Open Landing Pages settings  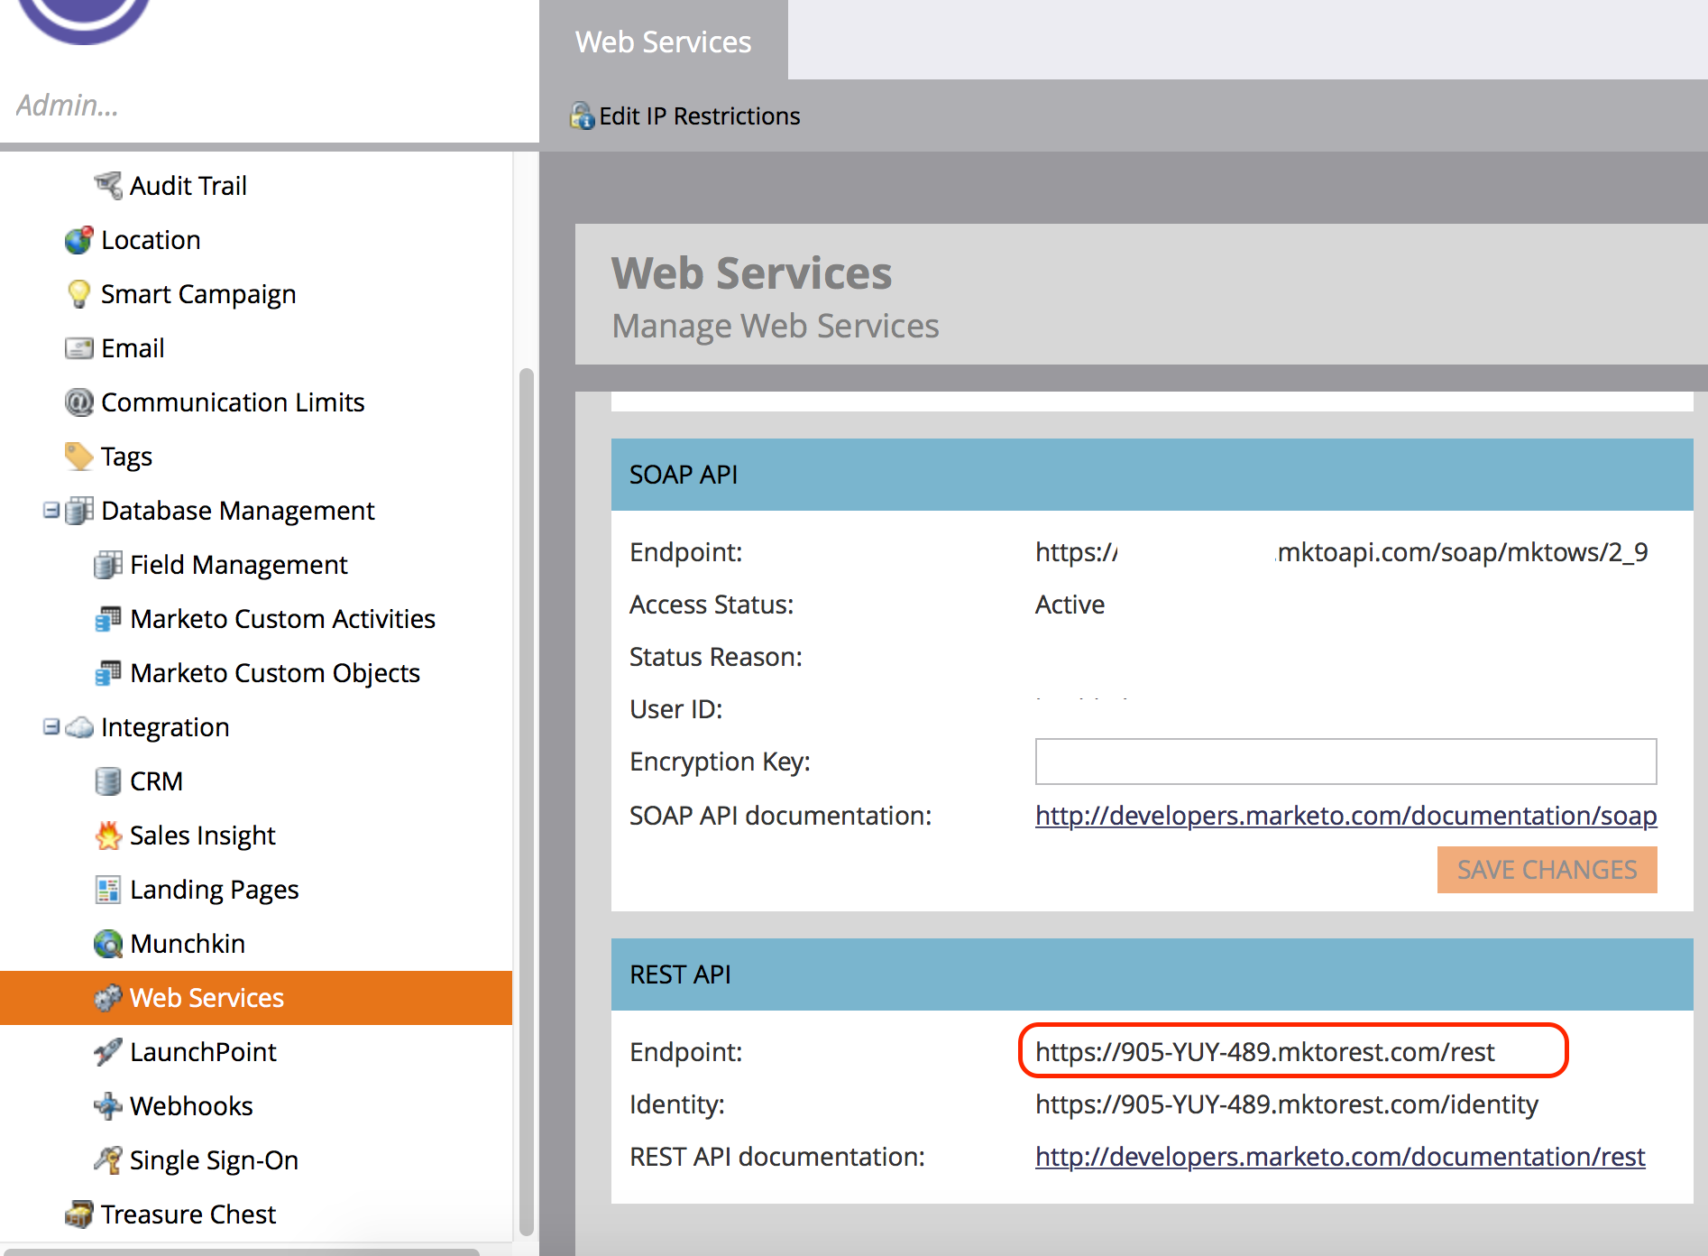[214, 890]
